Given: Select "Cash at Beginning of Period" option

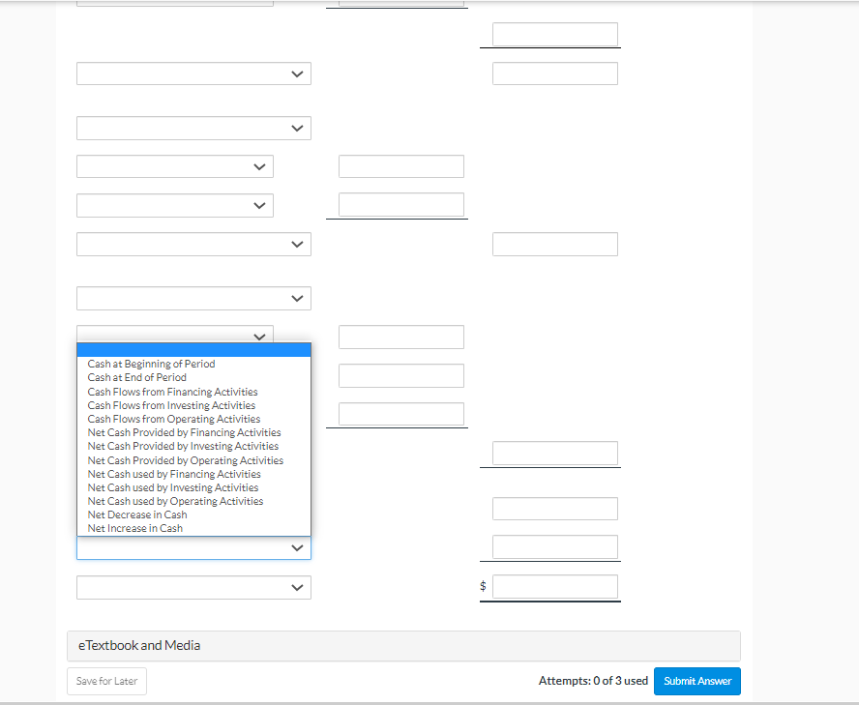Looking at the screenshot, I should 149,364.
